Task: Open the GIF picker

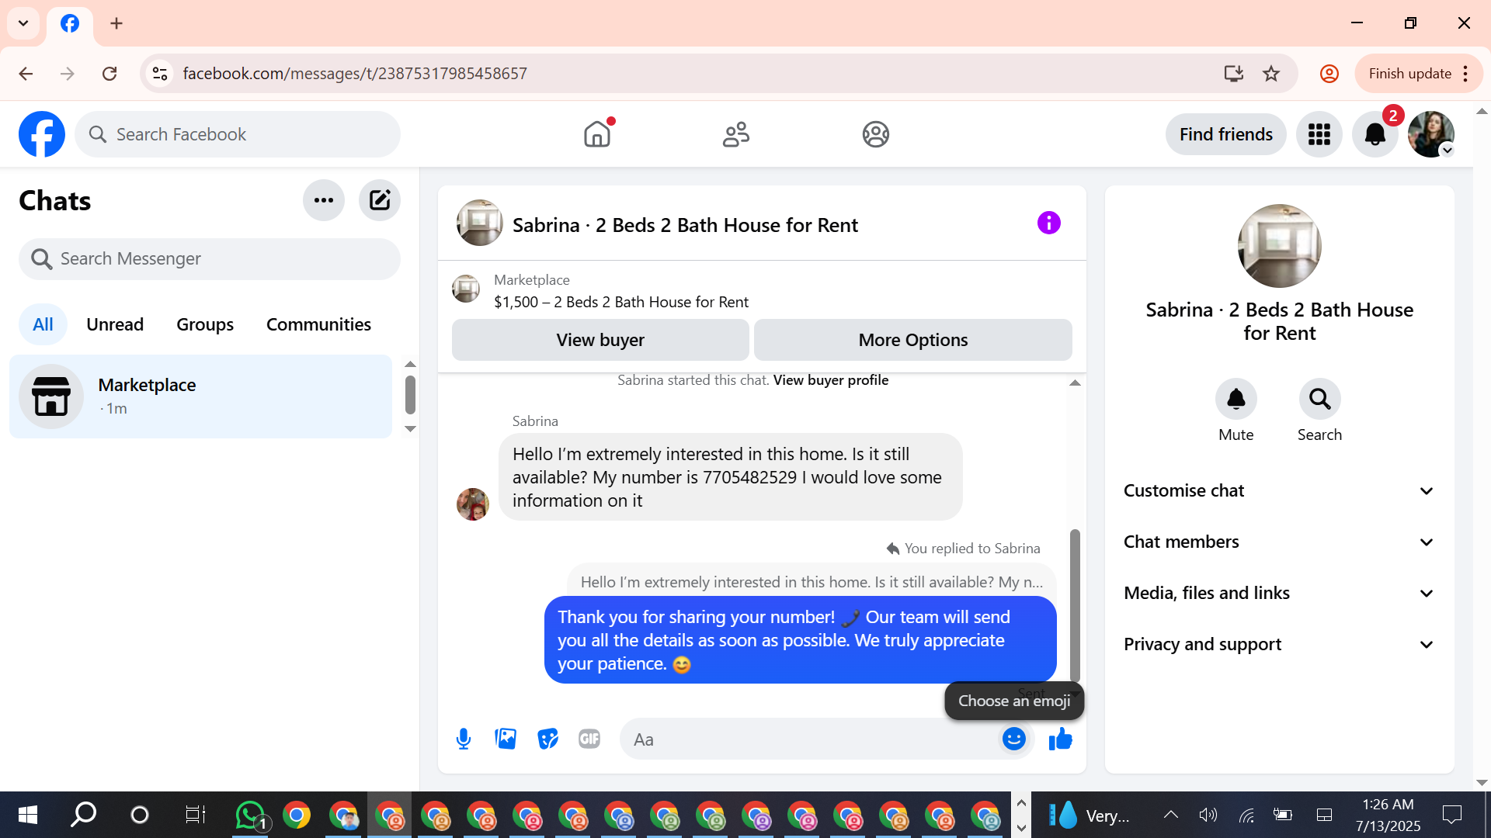Action: [589, 739]
